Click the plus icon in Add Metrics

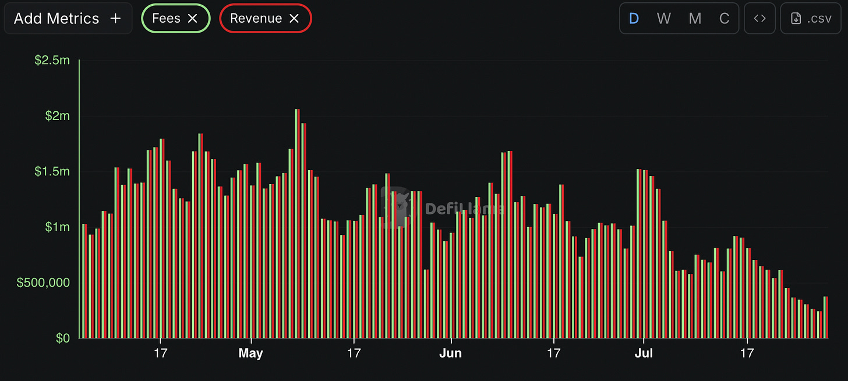click(115, 19)
